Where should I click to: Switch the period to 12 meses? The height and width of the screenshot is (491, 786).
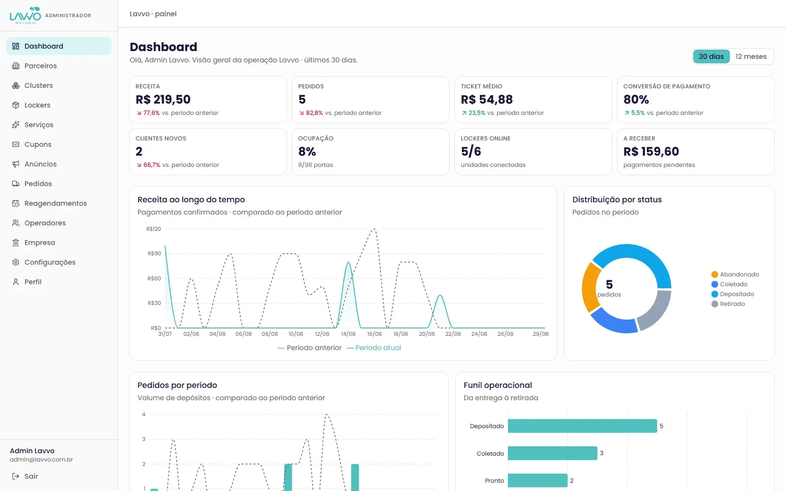(751, 56)
